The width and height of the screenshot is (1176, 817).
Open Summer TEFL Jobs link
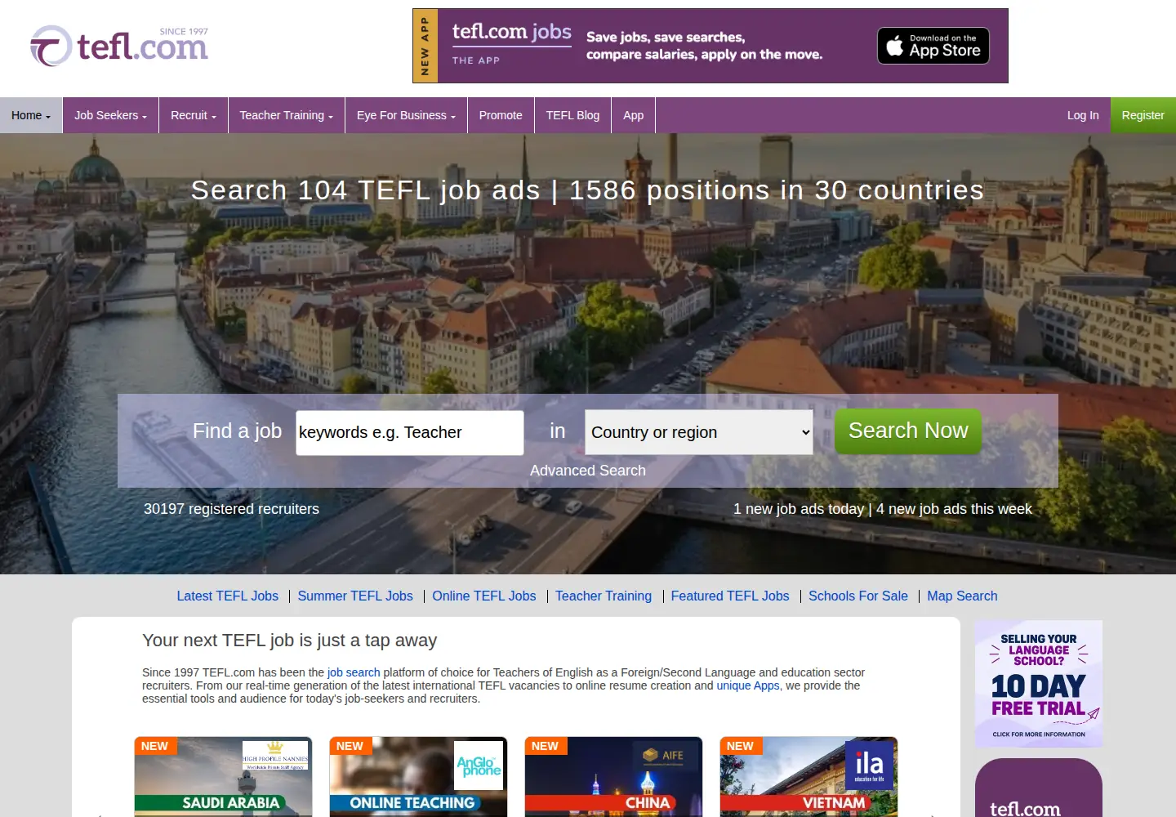pyautogui.click(x=355, y=596)
